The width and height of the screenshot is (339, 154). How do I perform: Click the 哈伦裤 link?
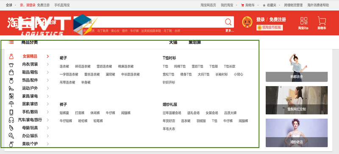(x=83, y=121)
